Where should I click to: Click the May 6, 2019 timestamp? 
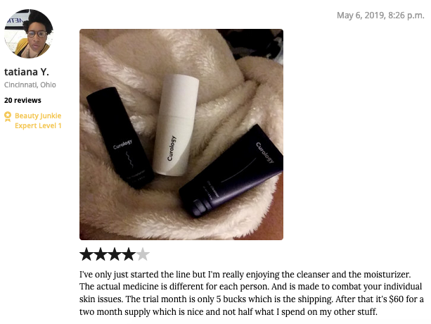[x=380, y=15]
